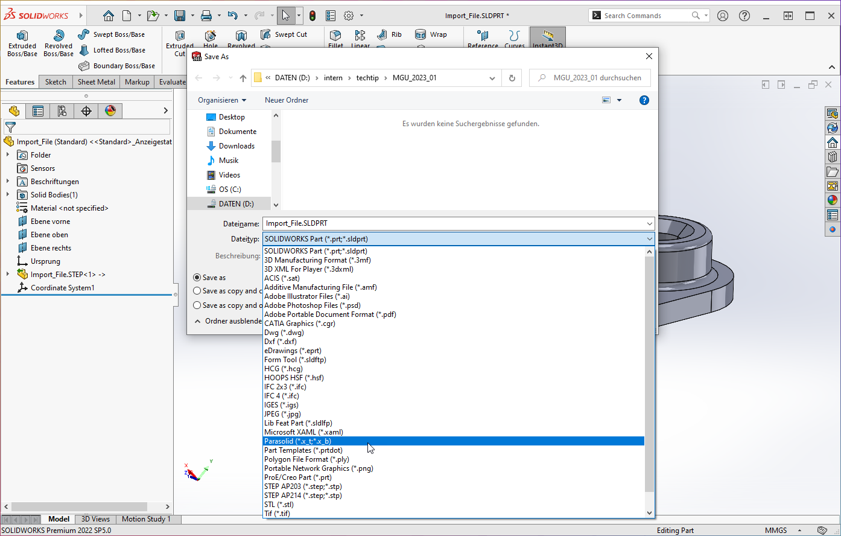
Task: Click the techtip breadcrumb segment
Action: (x=367, y=78)
